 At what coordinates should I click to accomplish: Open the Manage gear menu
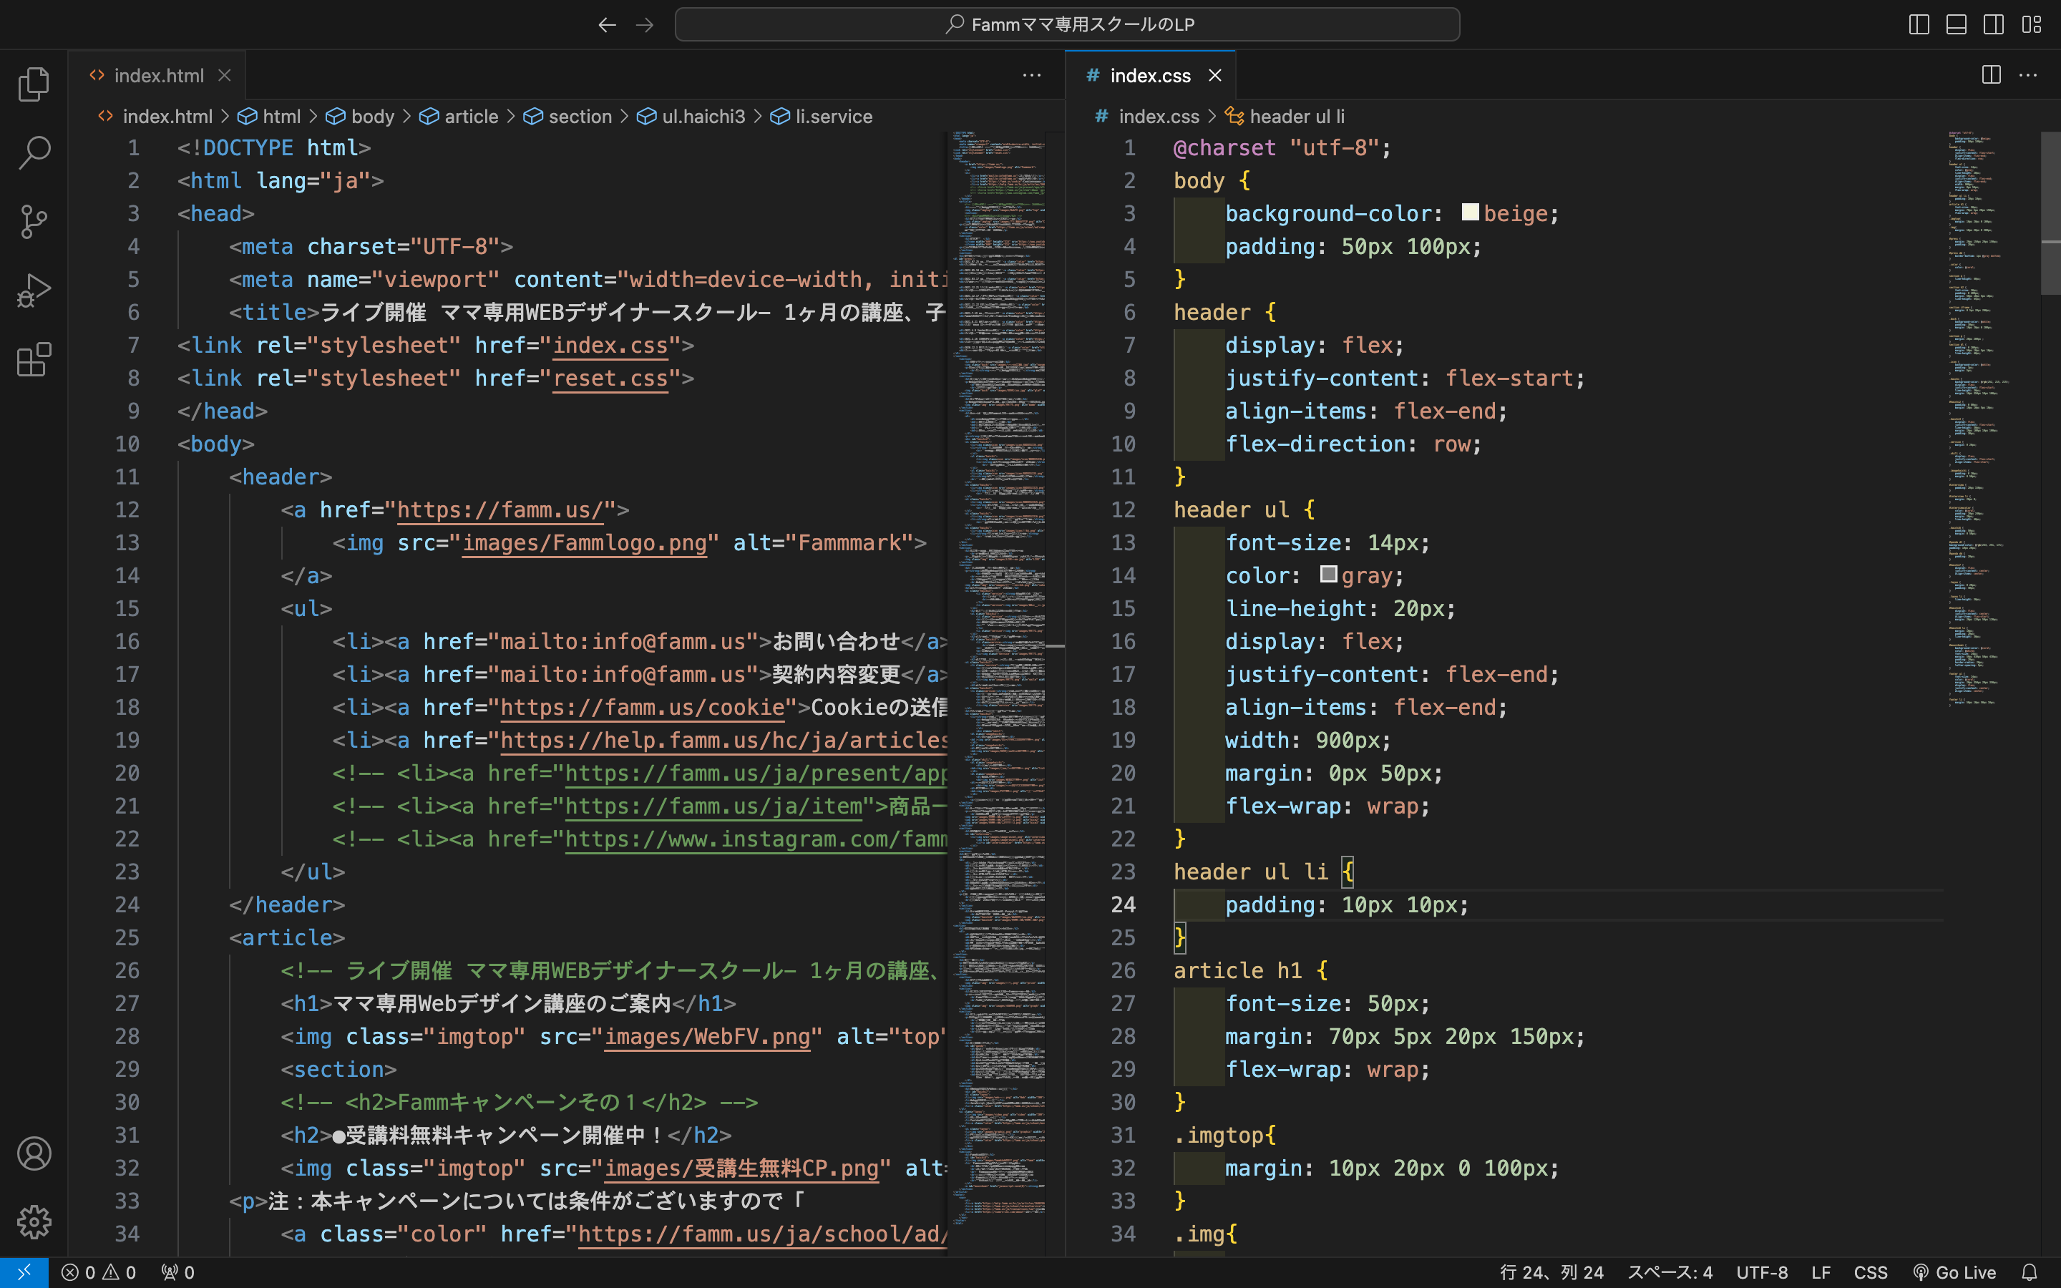point(34,1222)
